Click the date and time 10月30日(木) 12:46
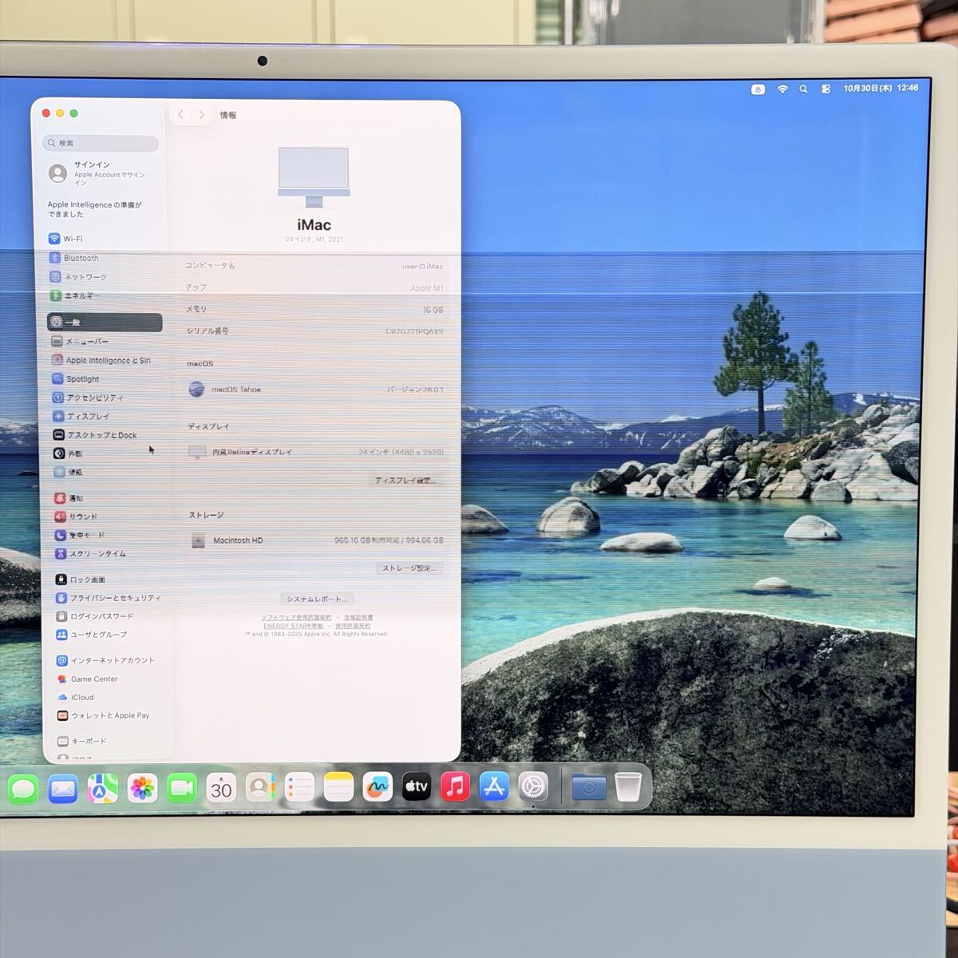This screenshot has height=958, width=958. click(x=881, y=89)
